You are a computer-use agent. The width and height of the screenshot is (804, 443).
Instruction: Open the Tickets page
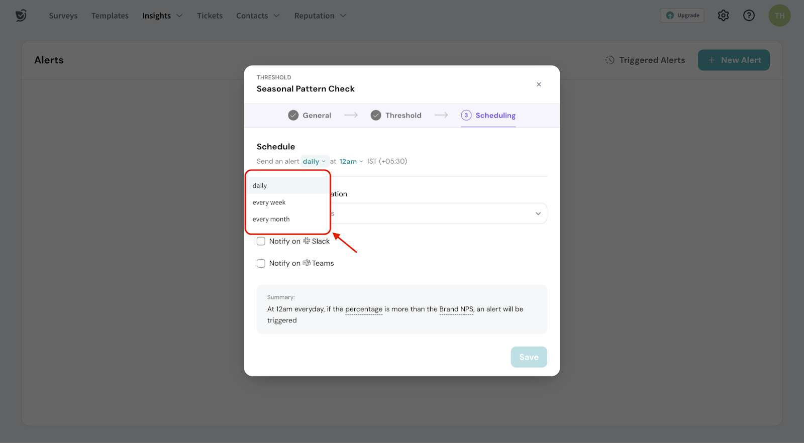(x=210, y=16)
